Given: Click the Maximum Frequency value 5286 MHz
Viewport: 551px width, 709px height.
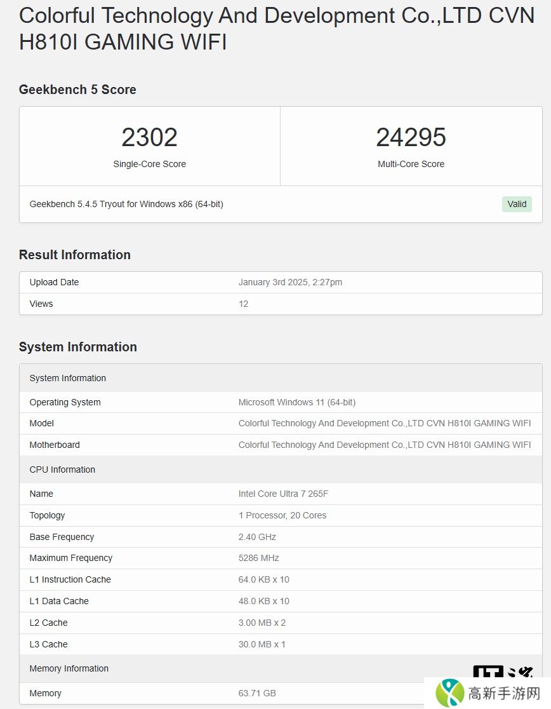Looking at the screenshot, I should coord(258,558).
